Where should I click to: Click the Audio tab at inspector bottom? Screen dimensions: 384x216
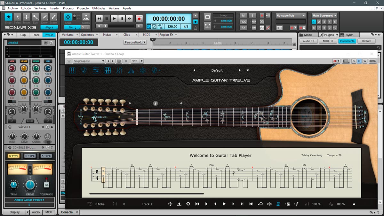coord(36,212)
